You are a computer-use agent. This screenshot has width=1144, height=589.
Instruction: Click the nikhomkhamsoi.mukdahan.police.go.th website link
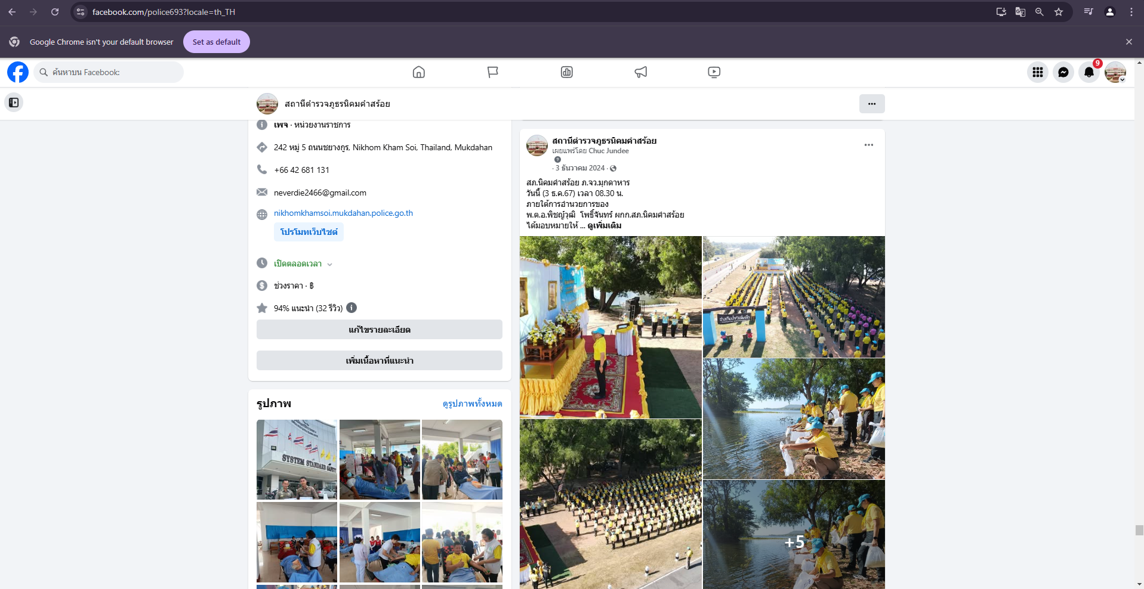point(343,213)
